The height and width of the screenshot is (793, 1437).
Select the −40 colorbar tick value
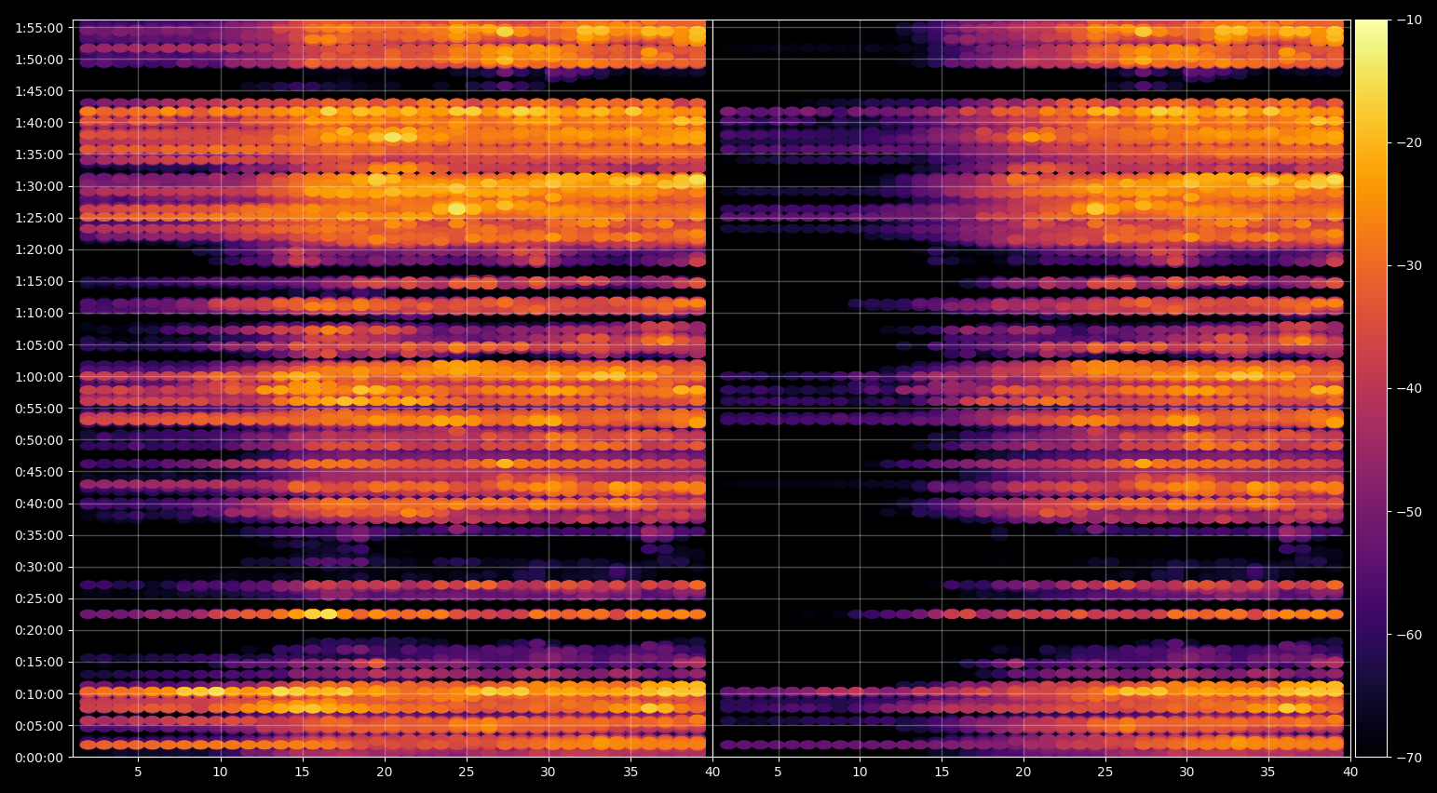pos(1408,388)
